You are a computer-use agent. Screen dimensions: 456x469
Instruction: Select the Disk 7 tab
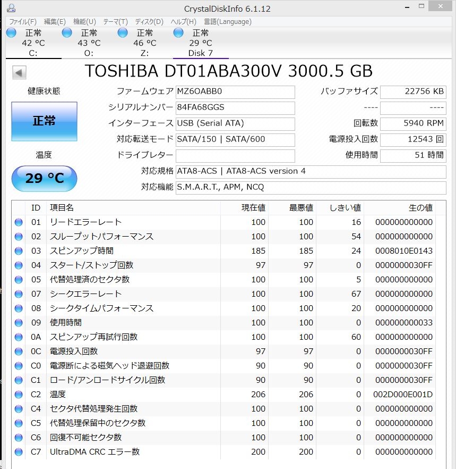201,43
